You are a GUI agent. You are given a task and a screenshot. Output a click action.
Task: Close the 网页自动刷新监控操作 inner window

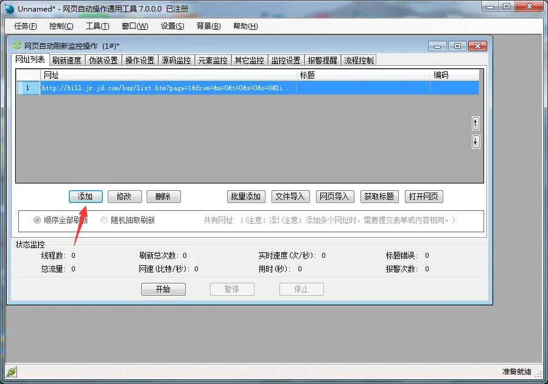[x=477, y=46]
